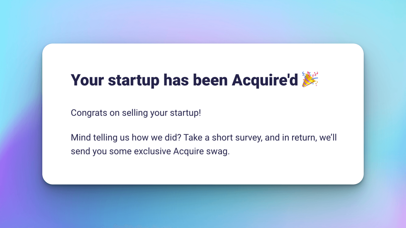Click the "Congrats on selling your startup!" line
This screenshot has width=406, height=228.
136,113
